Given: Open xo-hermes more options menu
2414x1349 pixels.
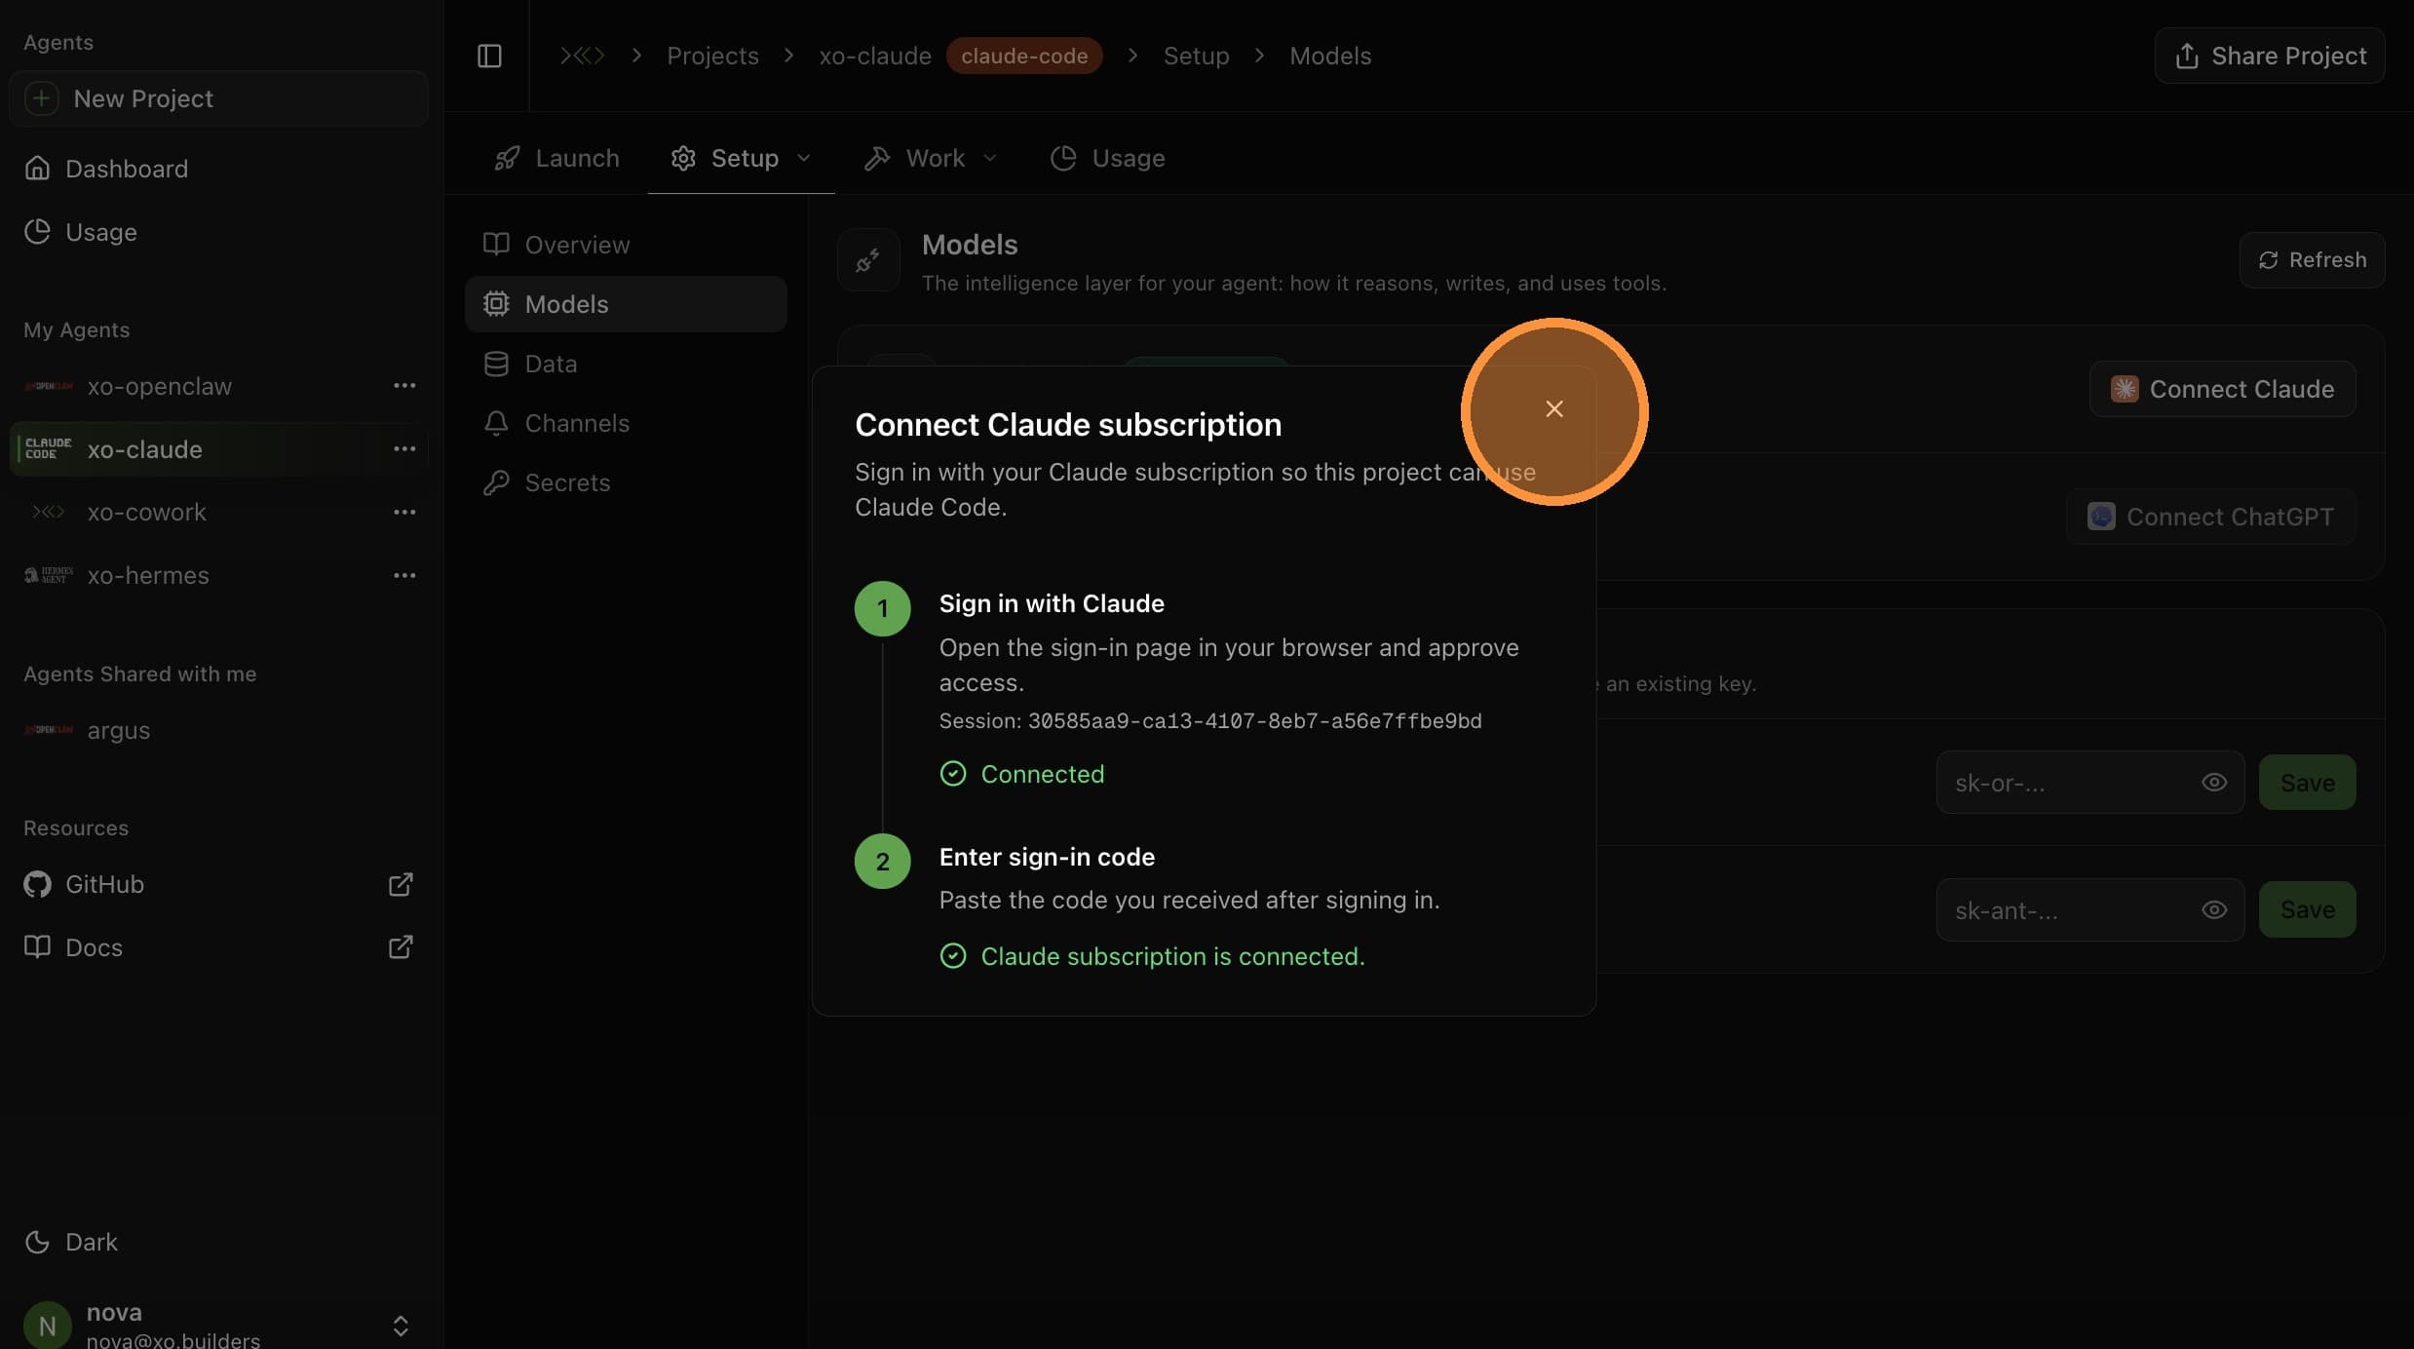Looking at the screenshot, I should 404,575.
